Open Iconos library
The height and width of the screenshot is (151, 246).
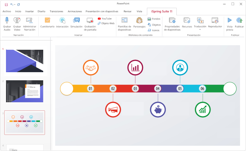click(x=154, y=30)
